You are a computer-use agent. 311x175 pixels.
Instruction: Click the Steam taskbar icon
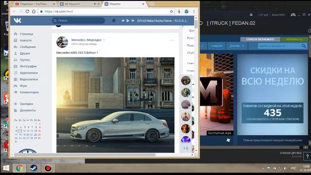(34, 168)
